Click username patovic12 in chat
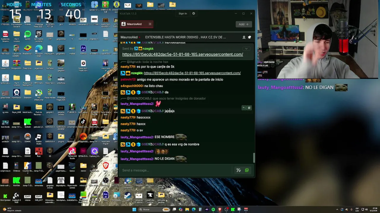Screen dimensions: 380x213 [x=128, y=80]
